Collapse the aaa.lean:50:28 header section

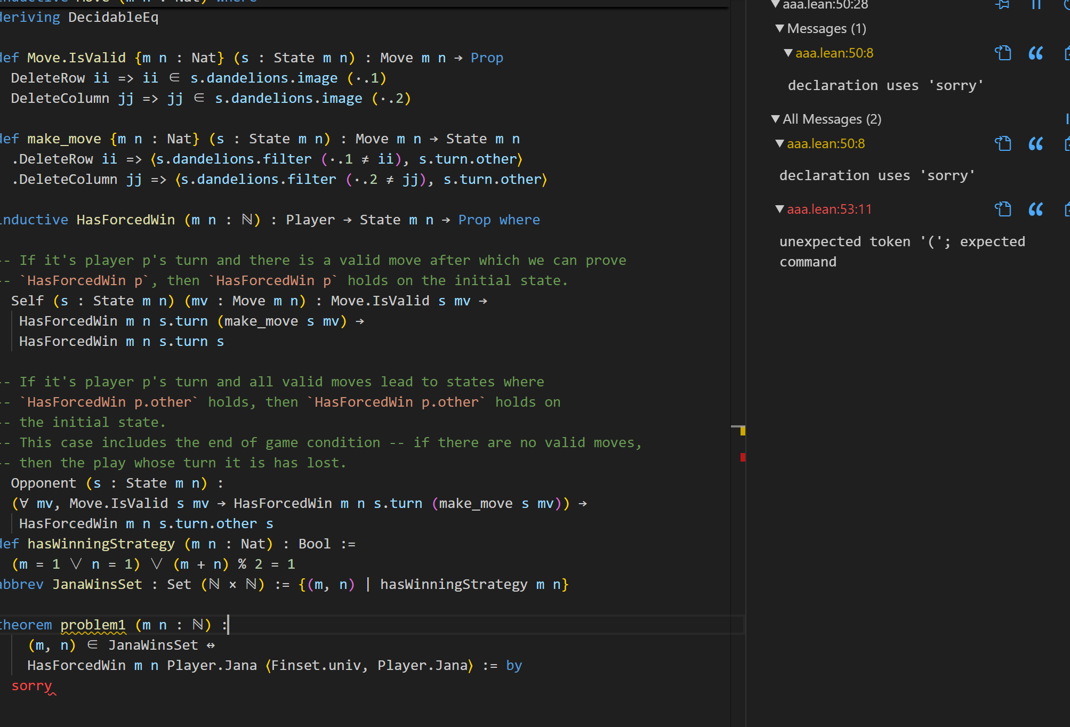(776, 5)
